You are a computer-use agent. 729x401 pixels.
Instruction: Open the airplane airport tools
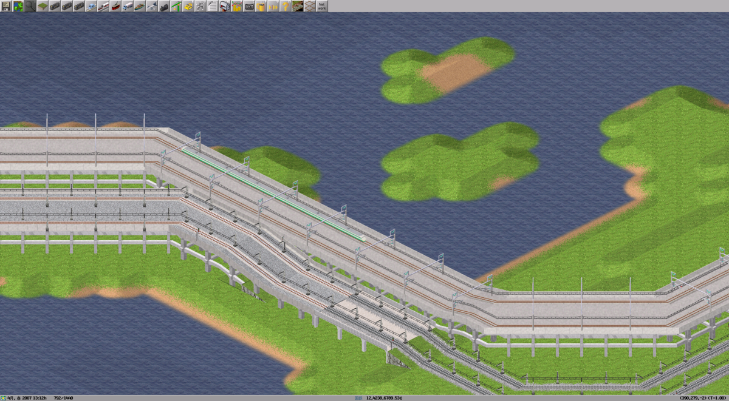pyautogui.click(x=152, y=6)
